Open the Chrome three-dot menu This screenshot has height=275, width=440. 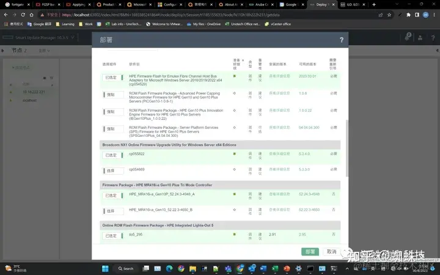pyautogui.click(x=434, y=15)
